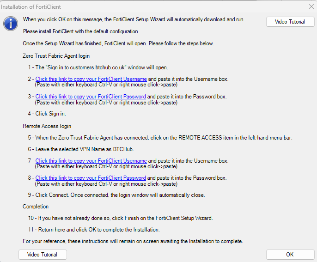Click the step 4 Click Sign in text
The image size is (317, 262).
point(47,114)
